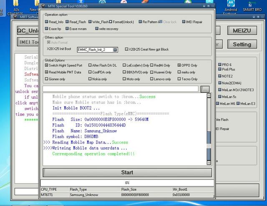Screen dimensions: 267x206
Task: Check MeiLan 5s in MRT window
Action: (x=220, y=96)
